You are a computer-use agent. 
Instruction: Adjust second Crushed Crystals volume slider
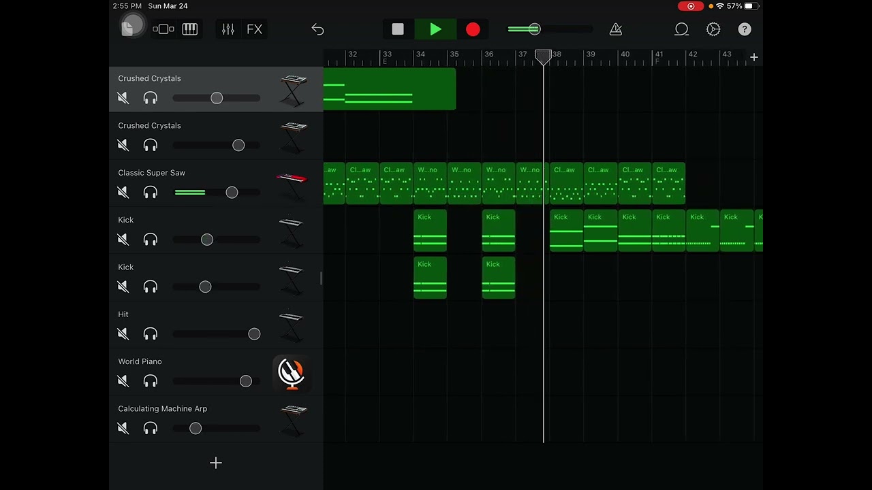(216, 145)
